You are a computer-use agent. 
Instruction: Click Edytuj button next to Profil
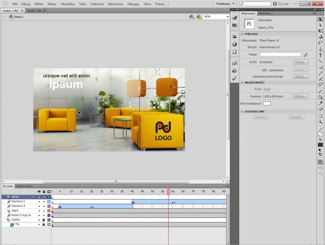300,62
